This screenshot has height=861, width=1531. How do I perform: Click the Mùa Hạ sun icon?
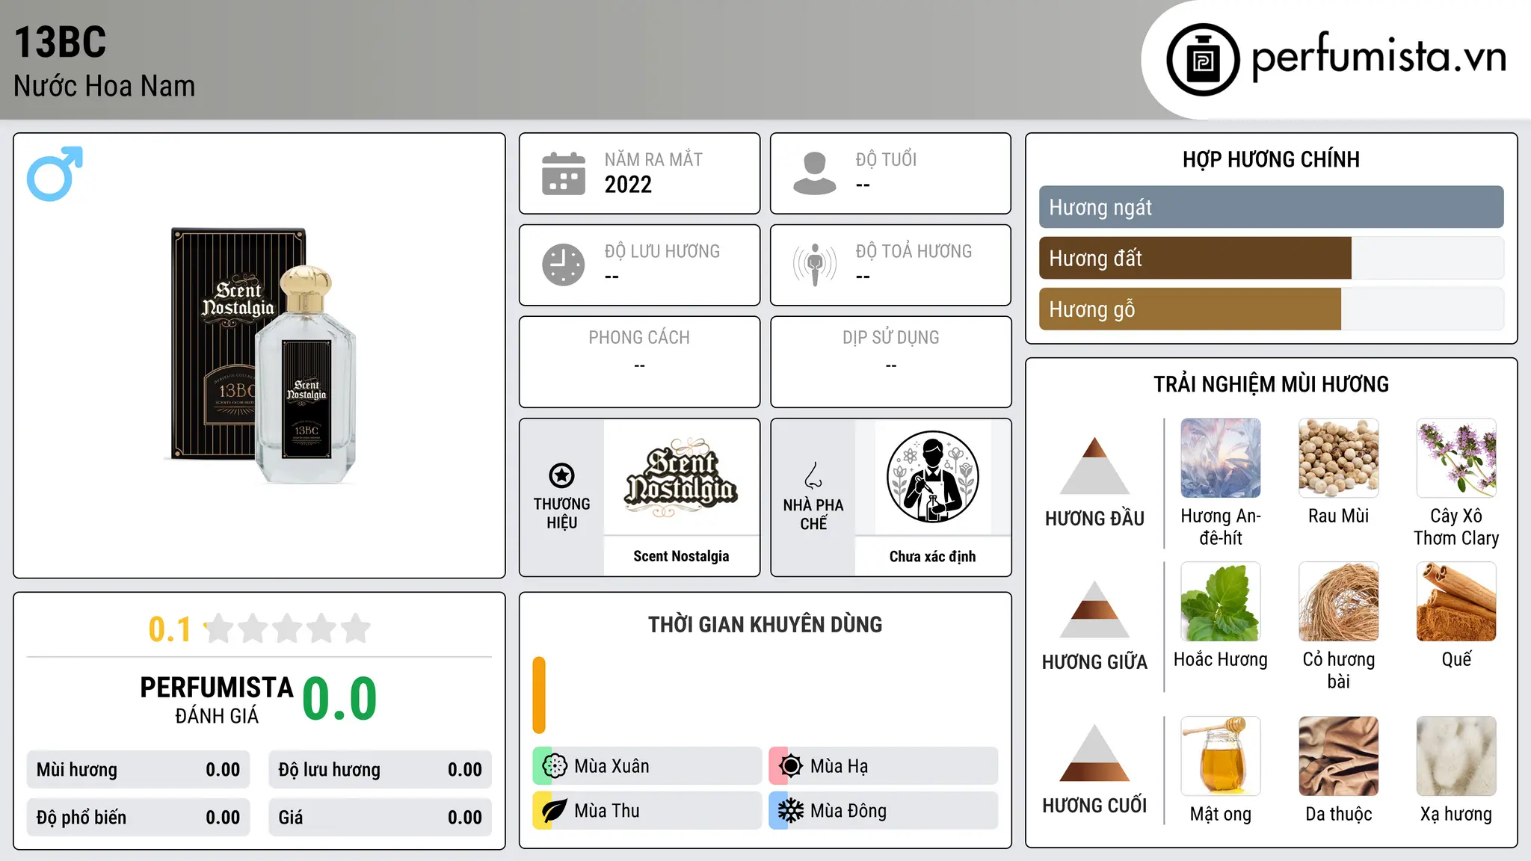point(790,766)
